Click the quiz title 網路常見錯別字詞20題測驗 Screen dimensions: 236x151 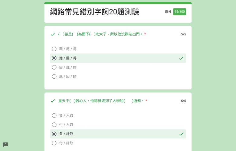[94, 12]
